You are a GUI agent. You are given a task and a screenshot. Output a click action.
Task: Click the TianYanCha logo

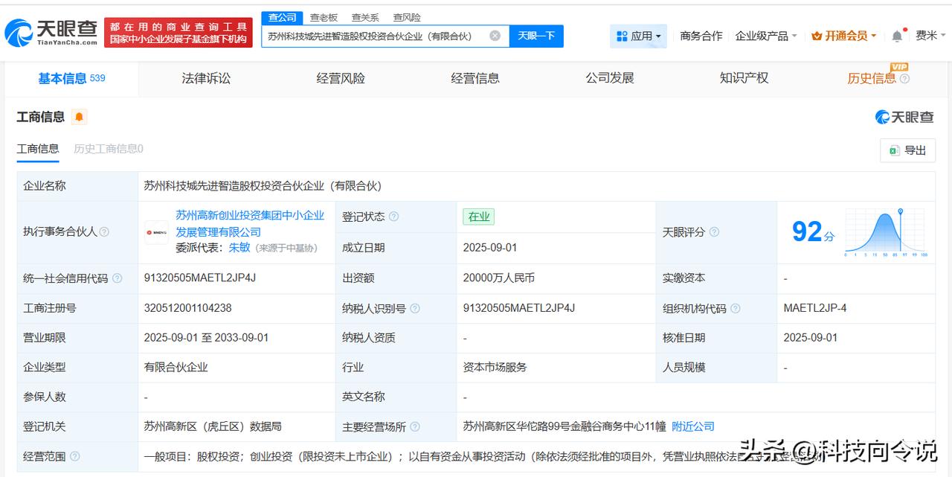[51, 33]
